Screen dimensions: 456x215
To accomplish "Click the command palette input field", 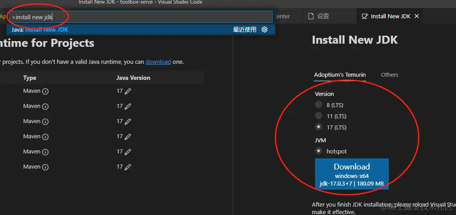I will click(141, 17).
